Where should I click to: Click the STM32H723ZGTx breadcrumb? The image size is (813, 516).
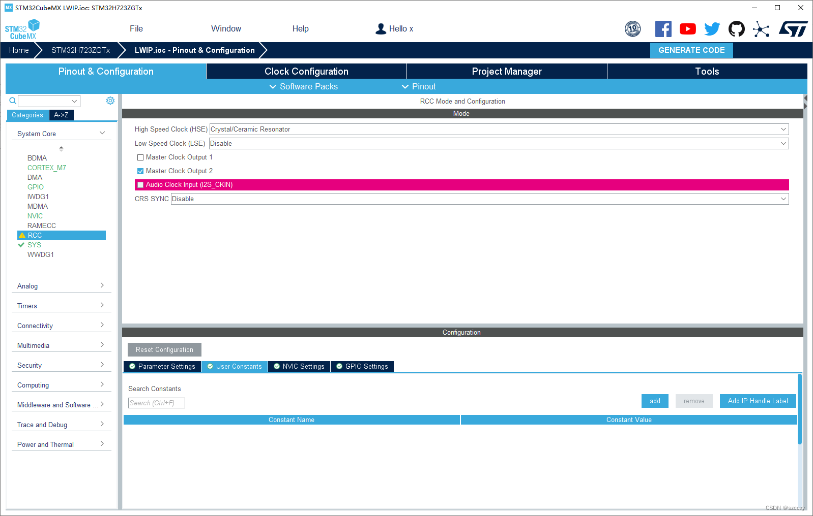(80, 50)
